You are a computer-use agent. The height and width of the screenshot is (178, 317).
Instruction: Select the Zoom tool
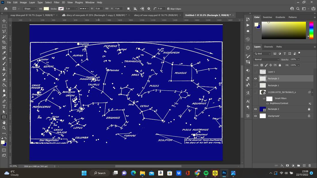(4, 128)
